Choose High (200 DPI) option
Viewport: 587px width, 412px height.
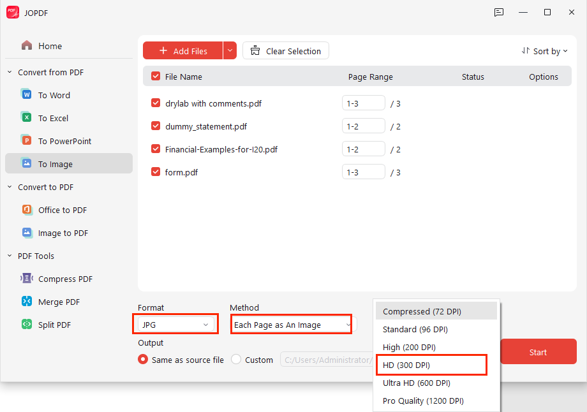pos(436,347)
